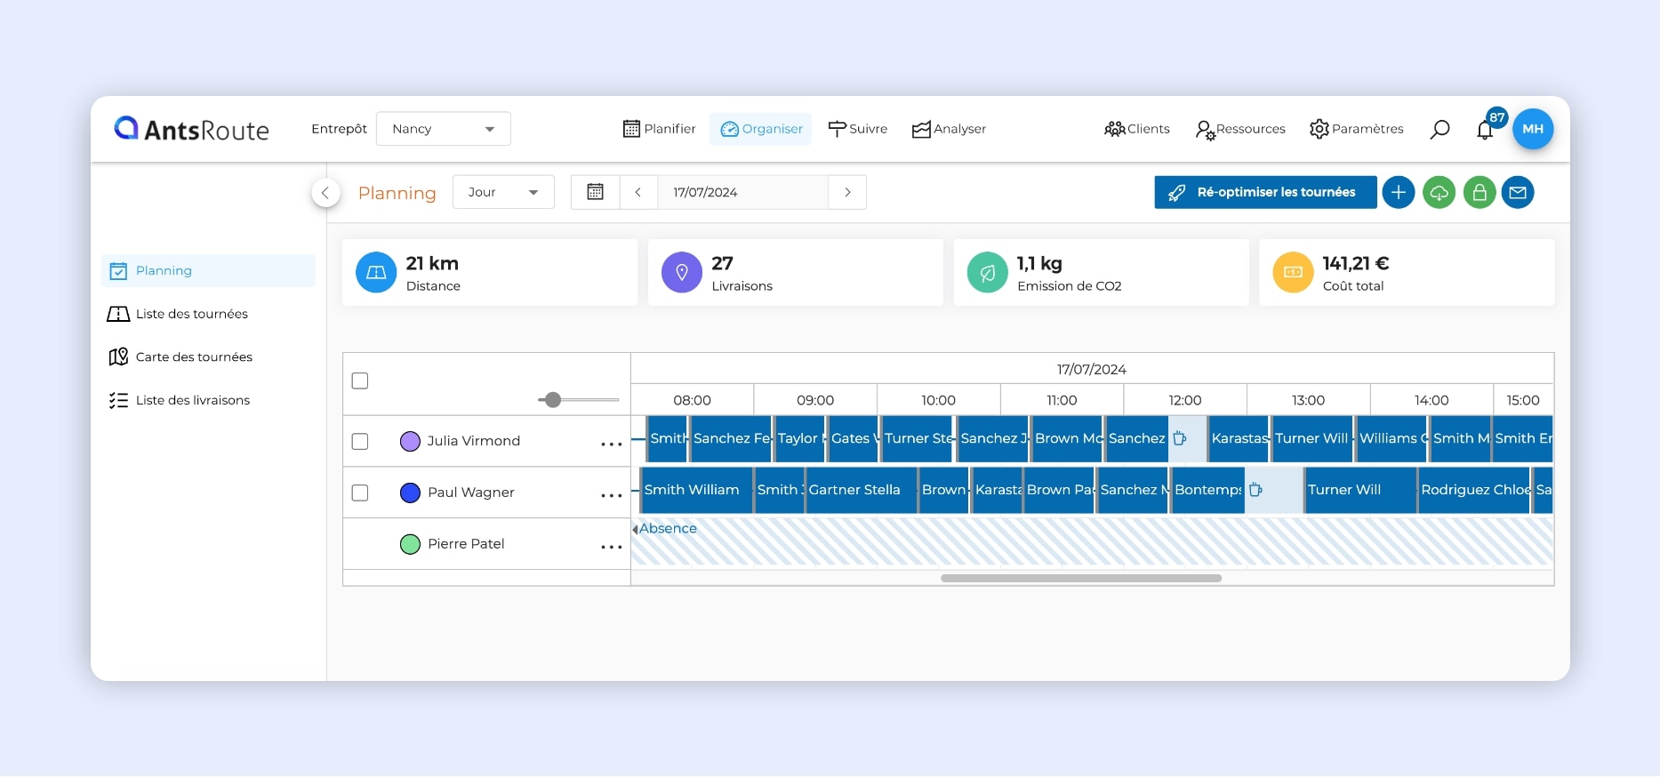This screenshot has width=1660, height=777.
Task: Open the calendar date picker icon
Action: [x=596, y=192]
